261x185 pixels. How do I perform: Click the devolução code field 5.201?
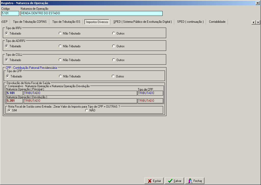tap(15, 101)
